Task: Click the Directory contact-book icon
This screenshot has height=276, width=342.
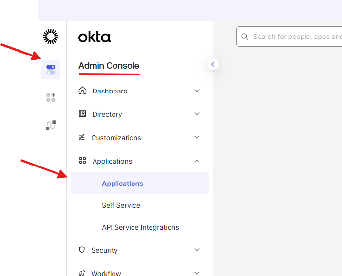Action: click(x=82, y=114)
